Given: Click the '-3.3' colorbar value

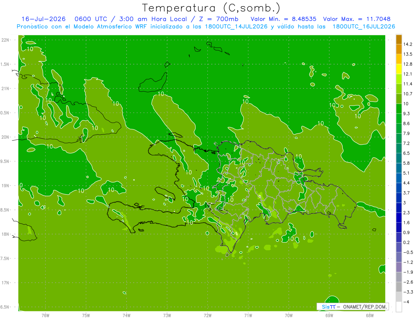Looking at the screenshot, I should pyautogui.click(x=408, y=292).
